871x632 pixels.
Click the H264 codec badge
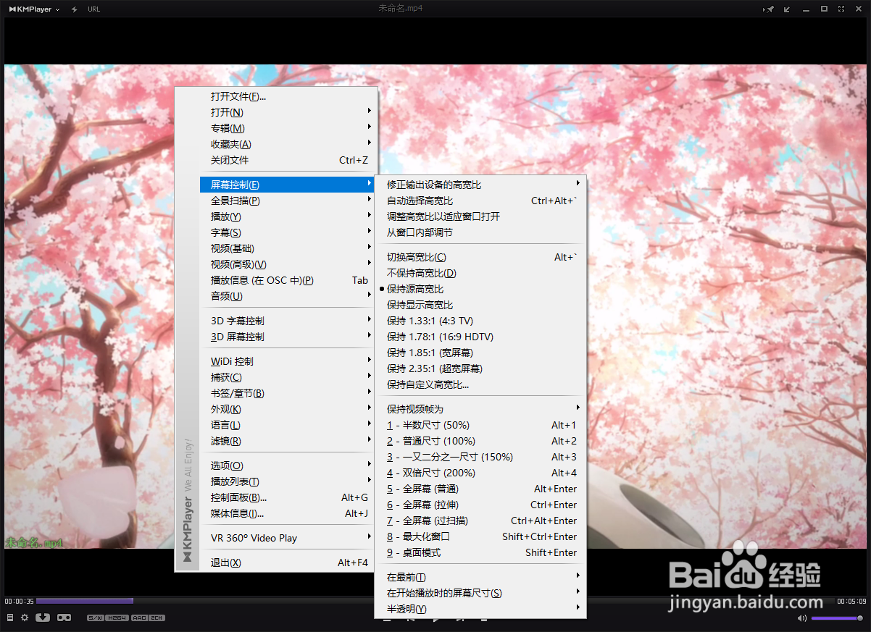click(x=117, y=618)
